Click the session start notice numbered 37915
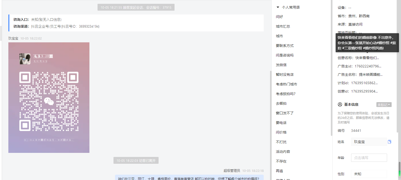The image size is (401, 180). click(136, 7)
